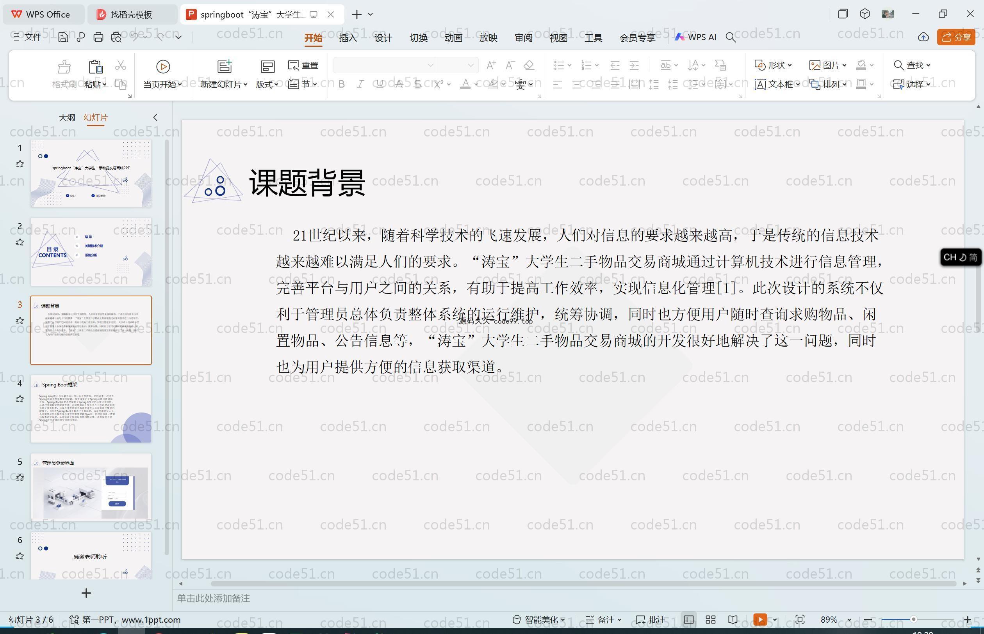984x634 pixels.
Task: Select slide 4 Spring Boot框架 thumbnail
Action: tap(91, 408)
